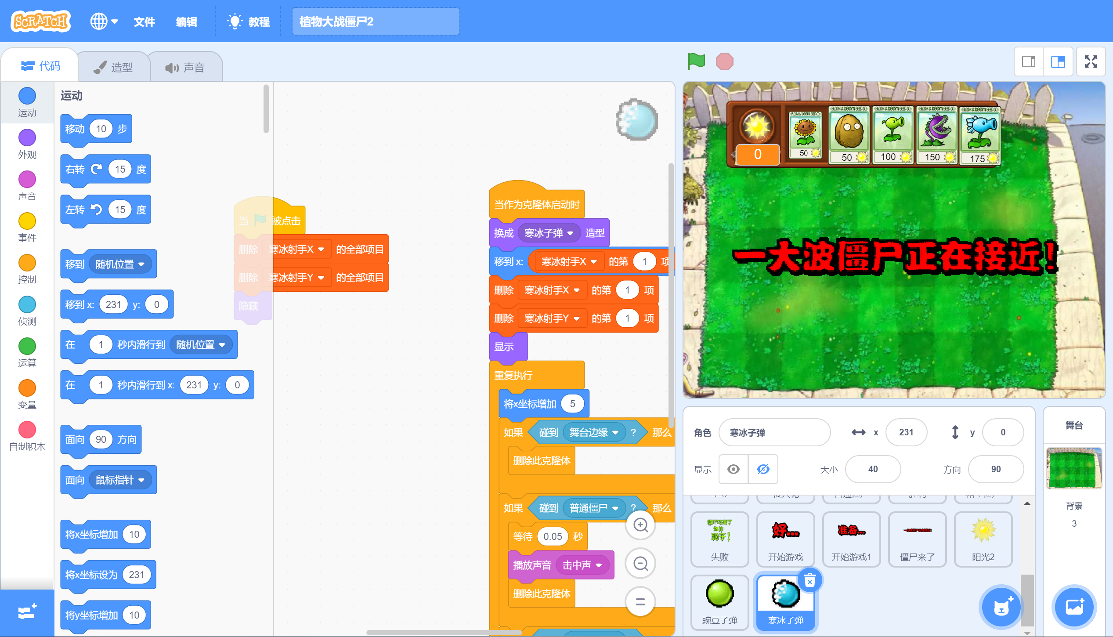Viewport: 1113px width, 637px height.
Task: Click the choose a sprite button
Action: pos(1002,608)
